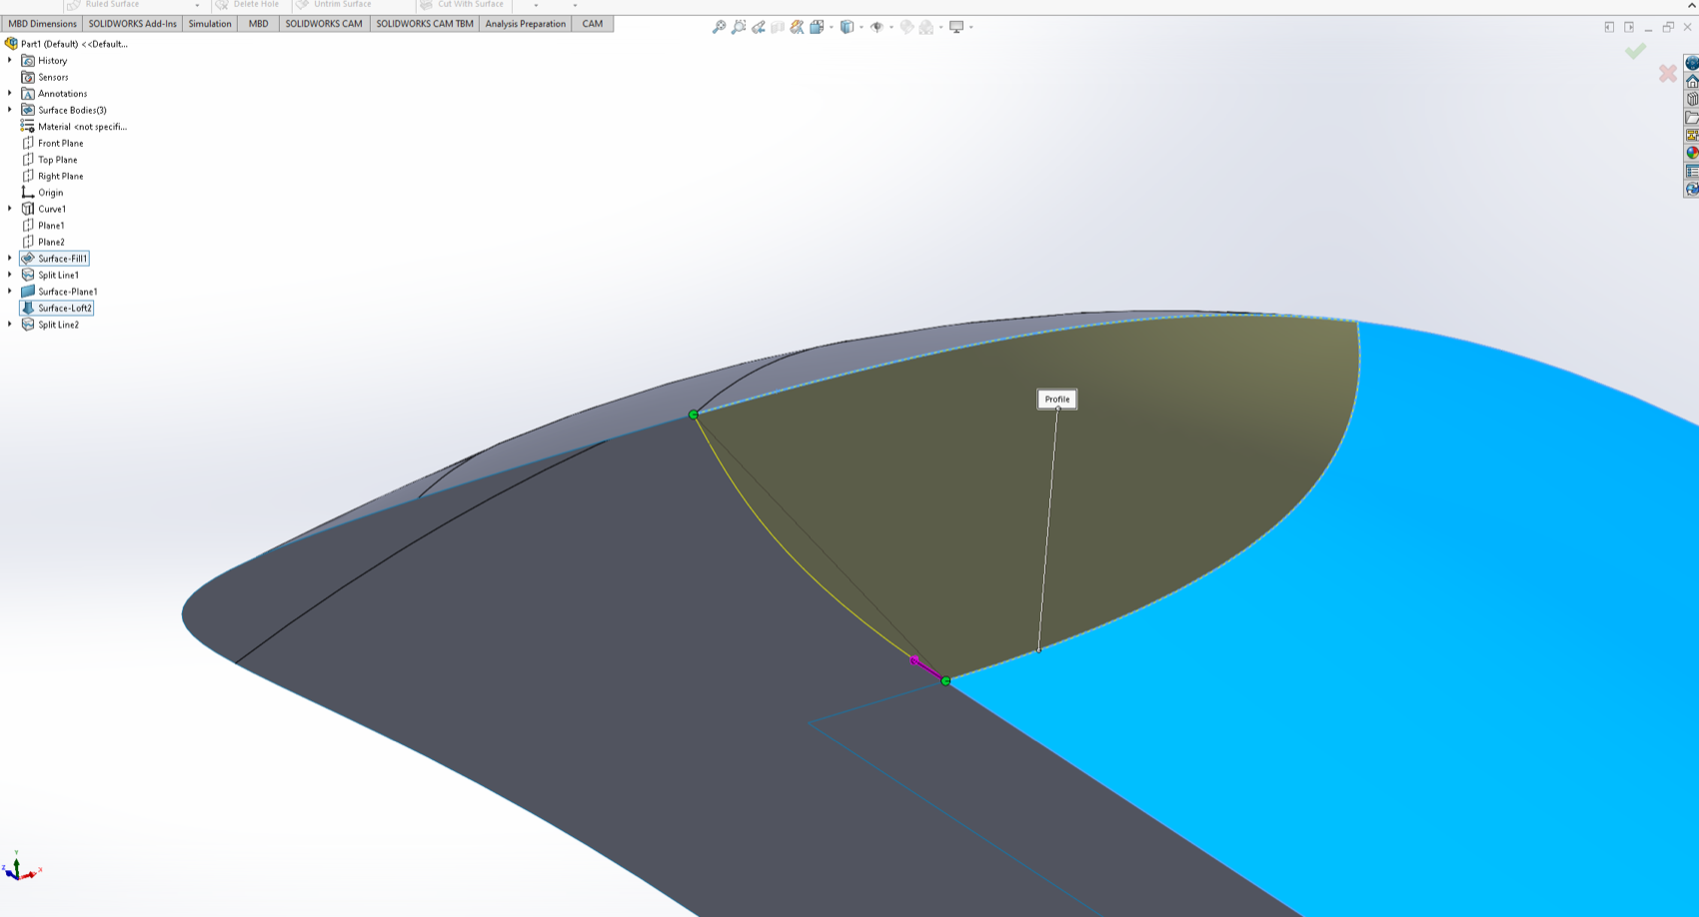Open the Display Style dropdown arrow
The width and height of the screenshot is (1699, 917).
coord(860,27)
